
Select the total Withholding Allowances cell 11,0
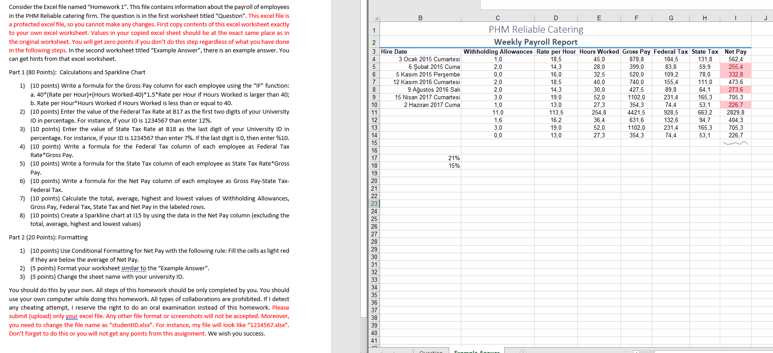pyautogui.click(x=498, y=112)
